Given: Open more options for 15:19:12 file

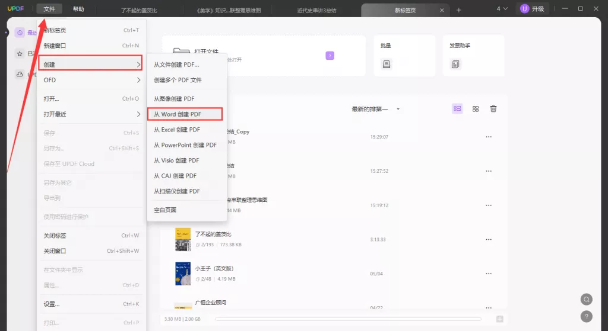Looking at the screenshot, I should coord(489,205).
